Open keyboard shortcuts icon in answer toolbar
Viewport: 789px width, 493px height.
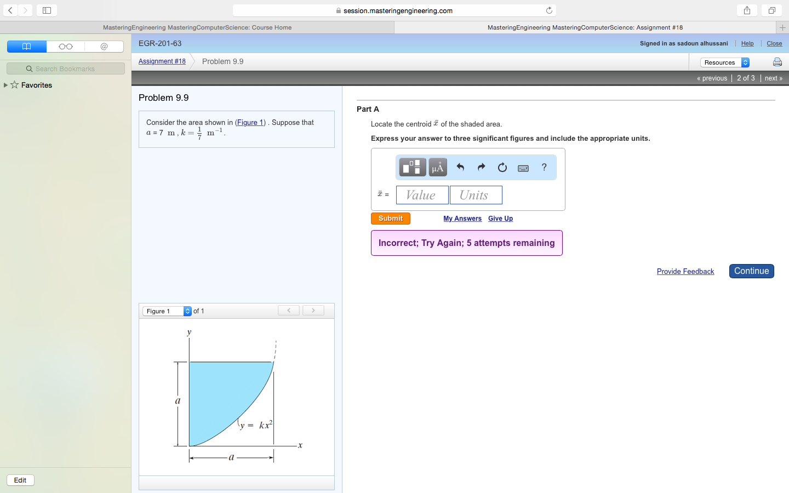(523, 168)
